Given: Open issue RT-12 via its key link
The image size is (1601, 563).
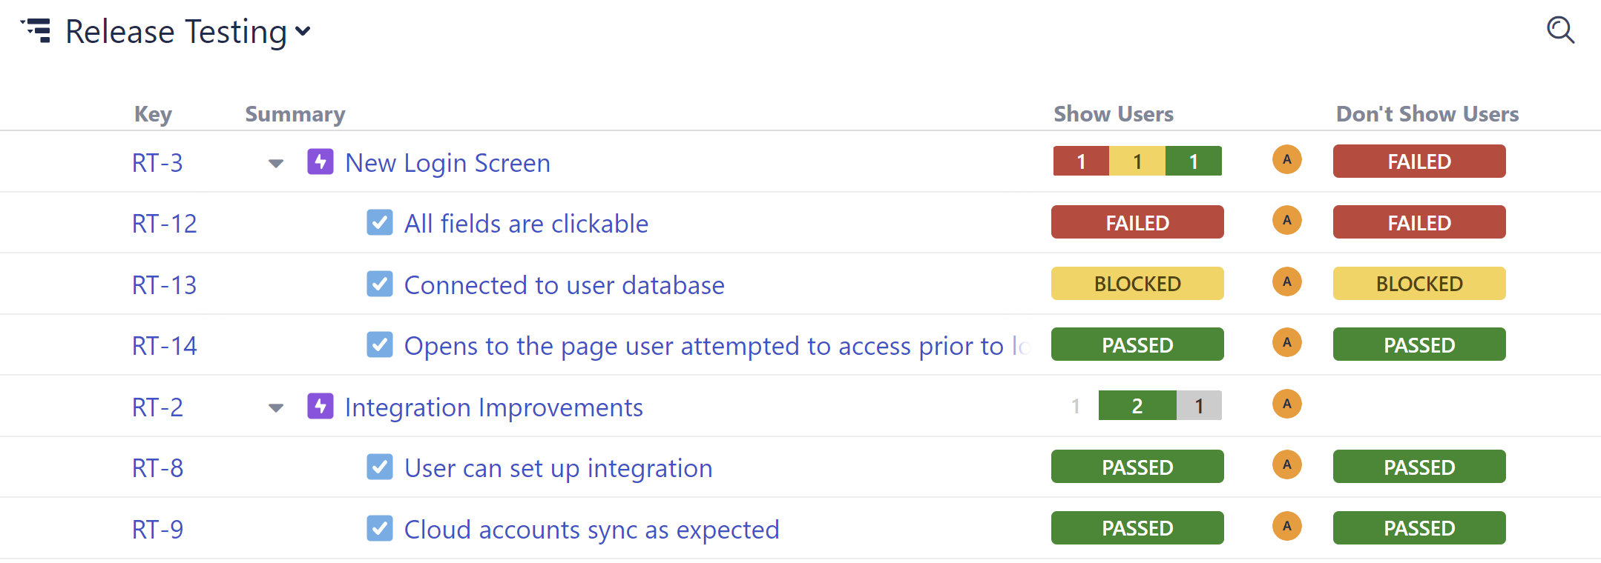Looking at the screenshot, I should [163, 222].
